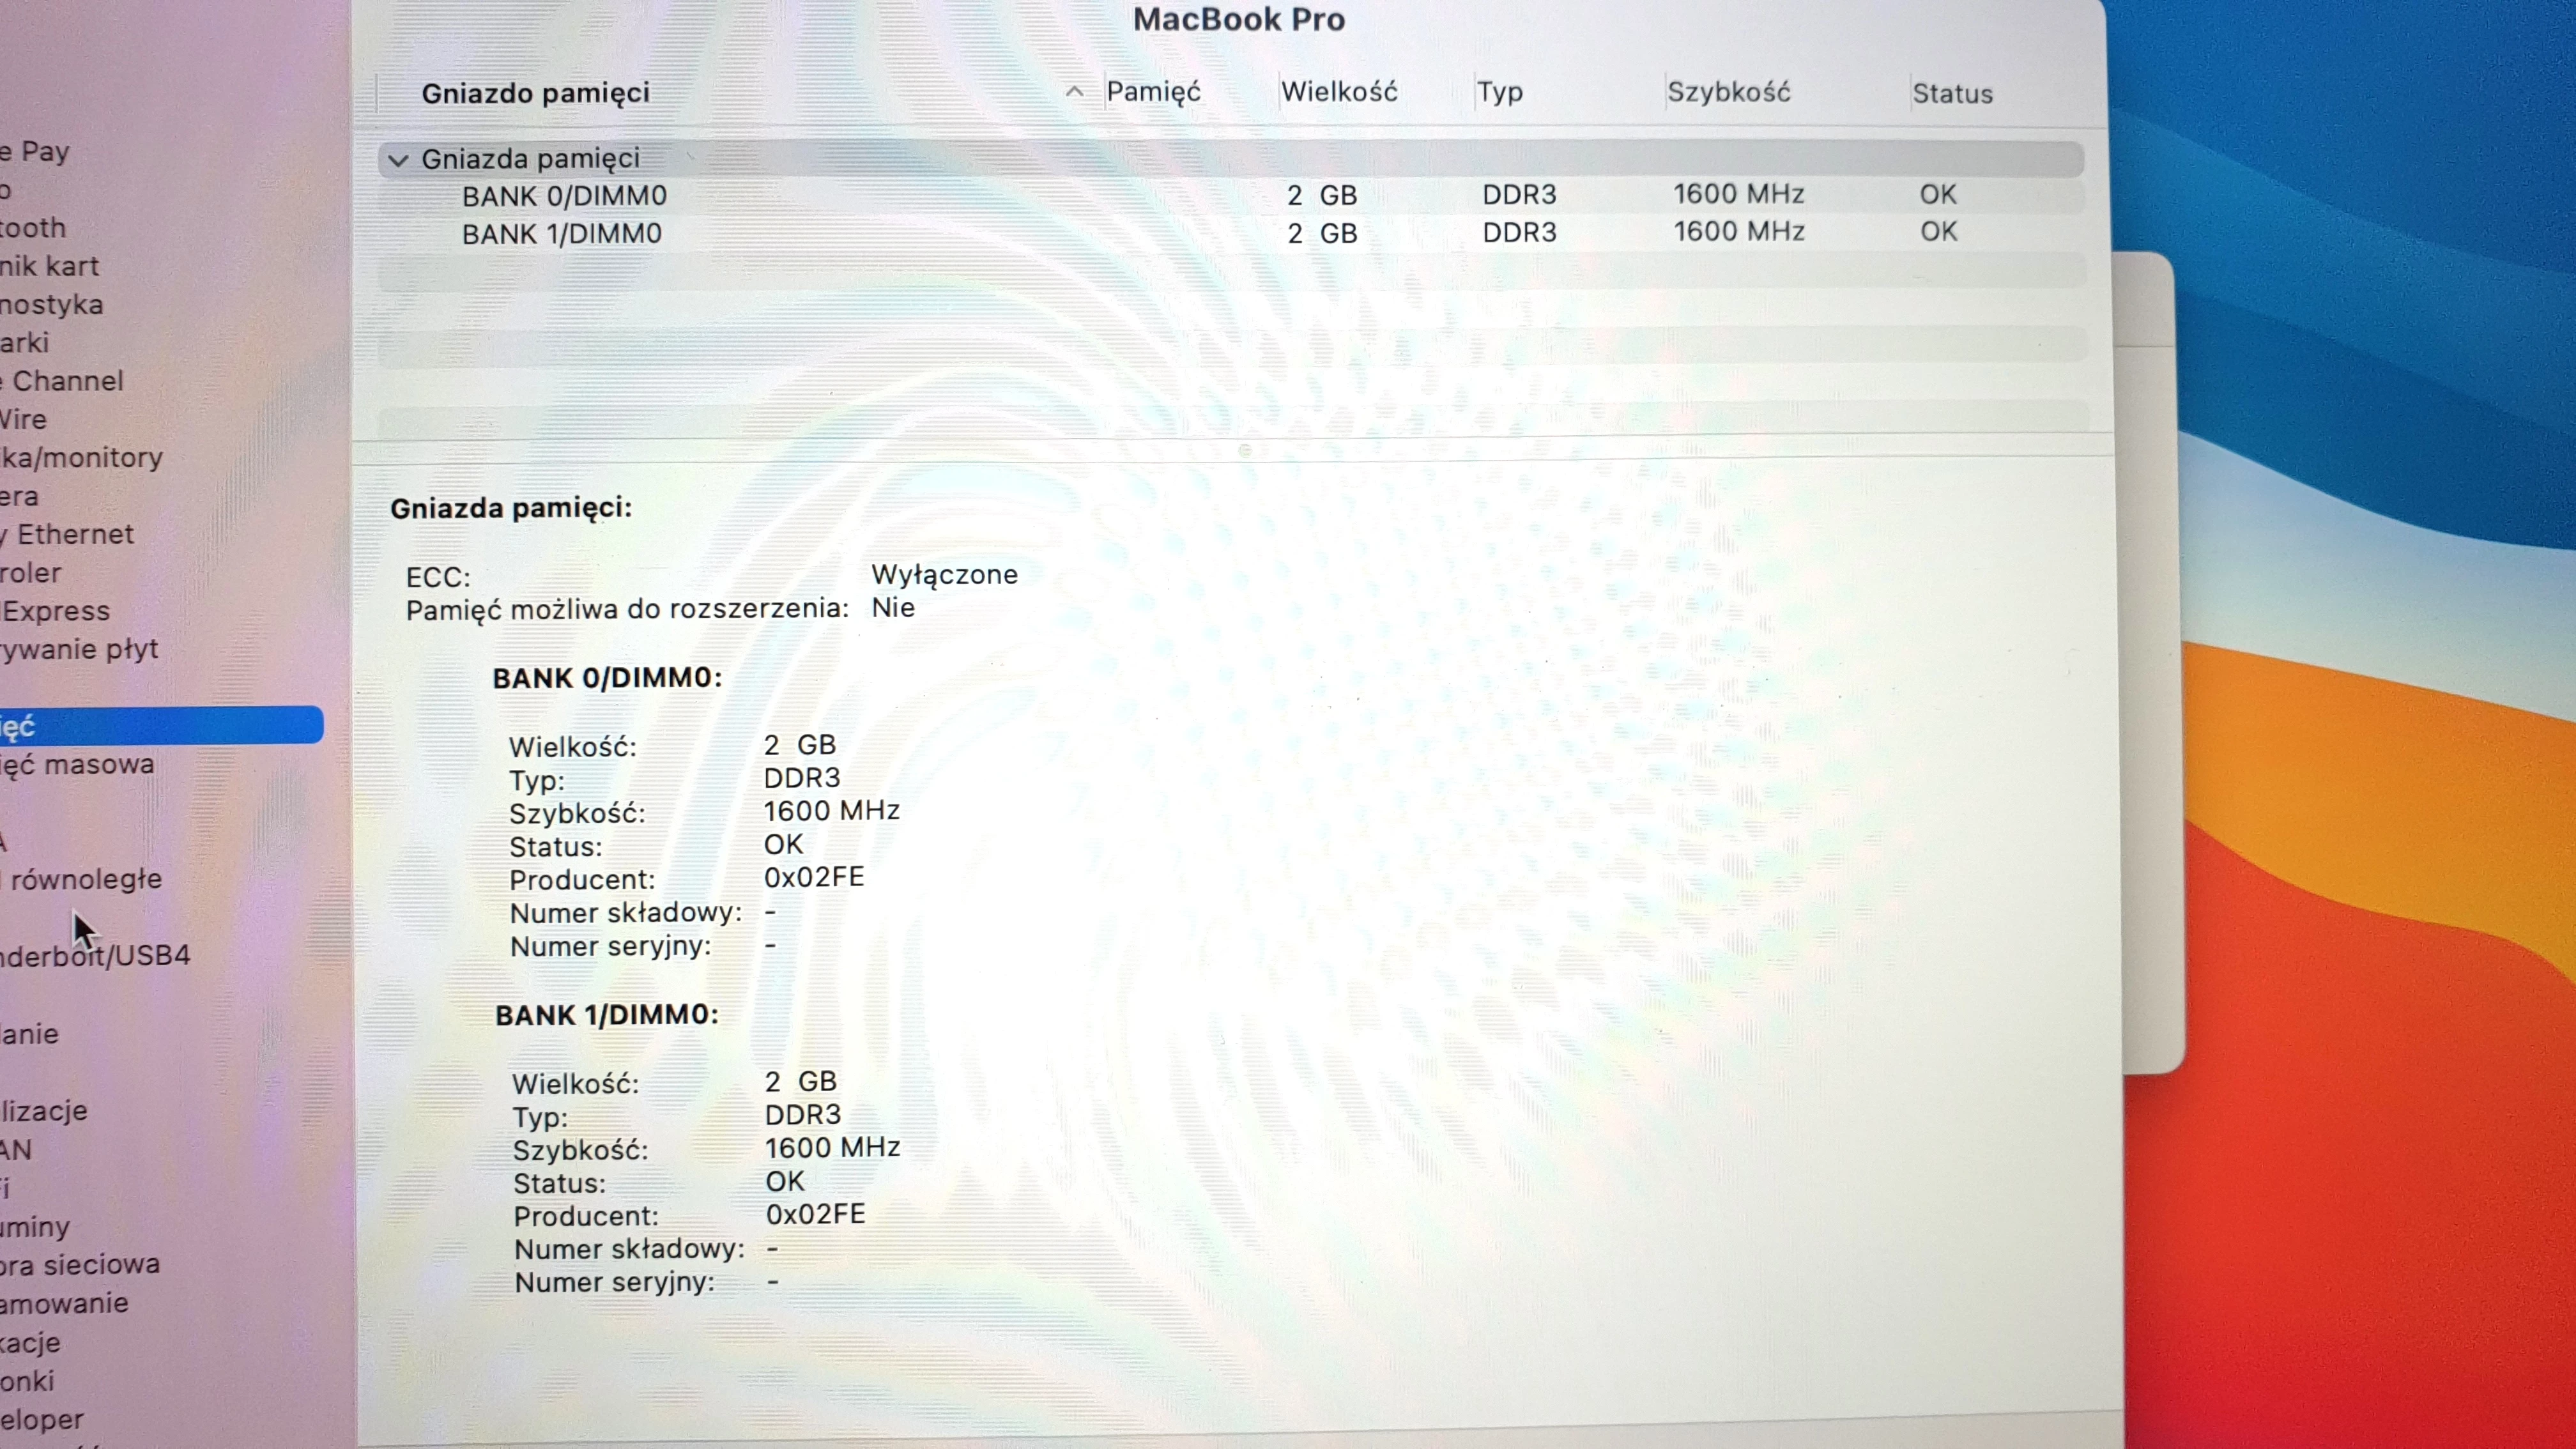The image size is (2576, 1449).
Task: Open the Grafika/monitory sidebar entry
Action: tap(82, 458)
